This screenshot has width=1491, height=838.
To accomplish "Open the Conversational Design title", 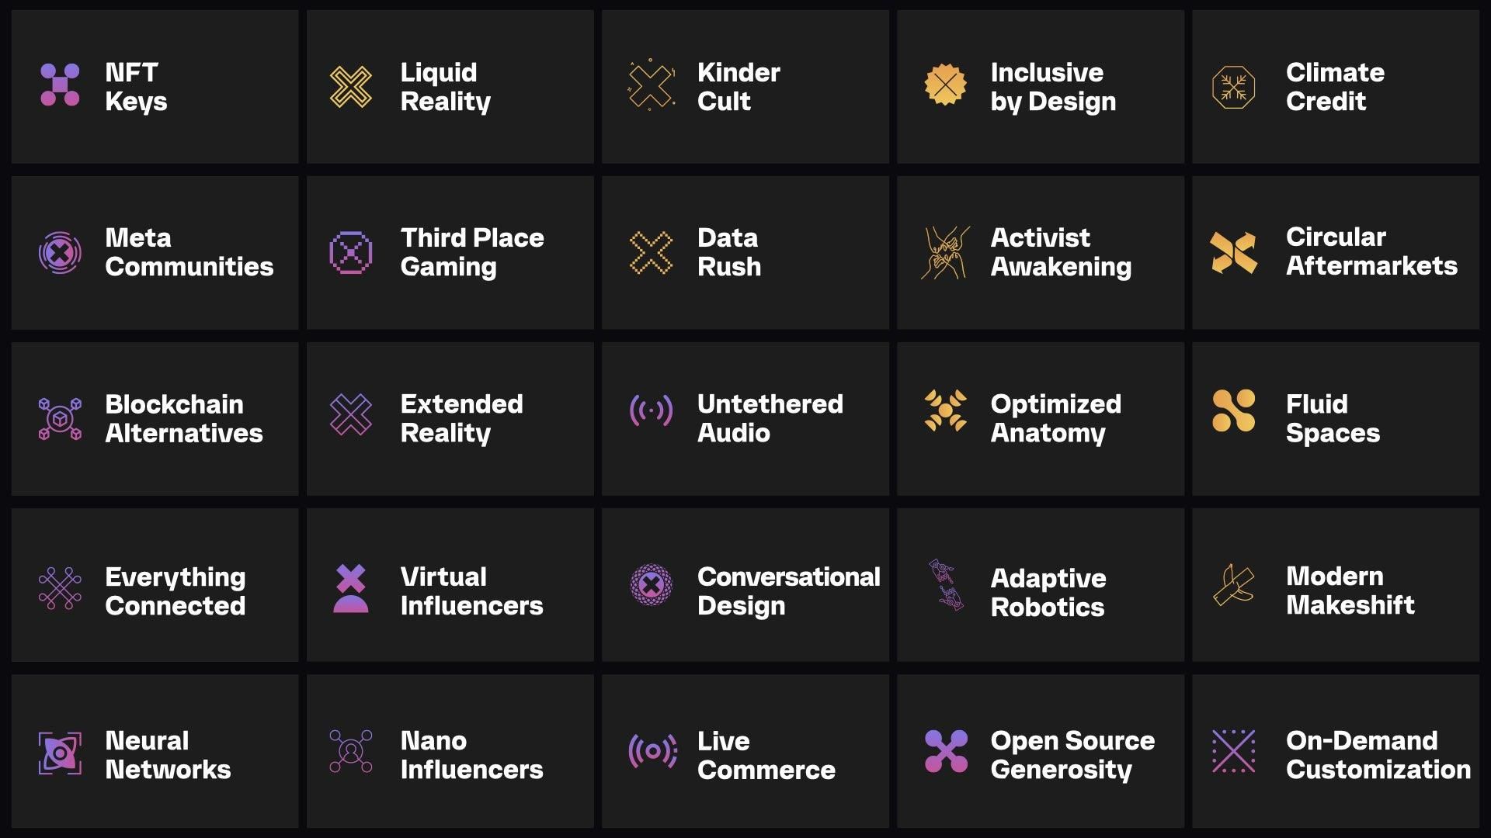I will [789, 591].
